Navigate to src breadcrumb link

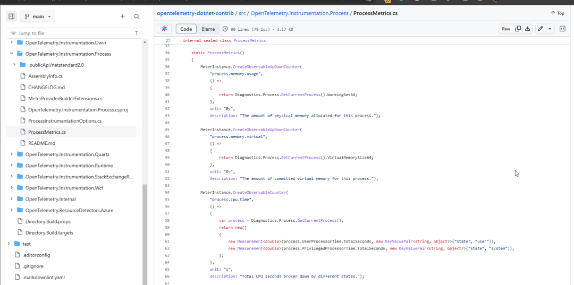coord(242,13)
